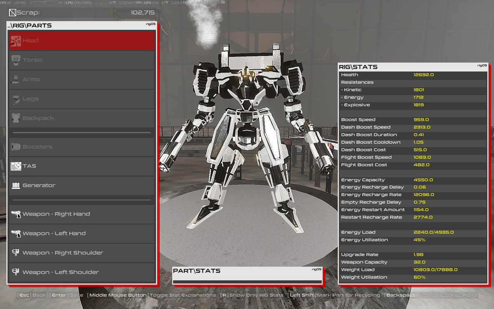Click the Flight Boost Cost value 482.0
The image size is (494, 309).
pos(421,165)
